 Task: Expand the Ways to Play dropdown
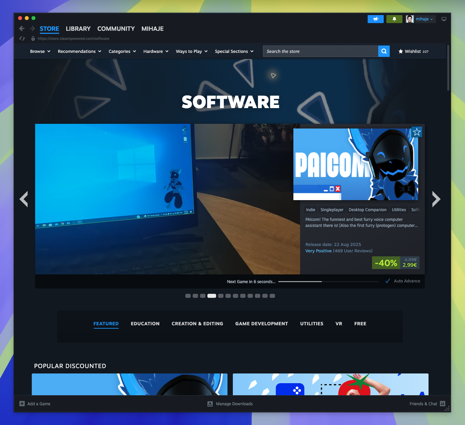point(192,51)
